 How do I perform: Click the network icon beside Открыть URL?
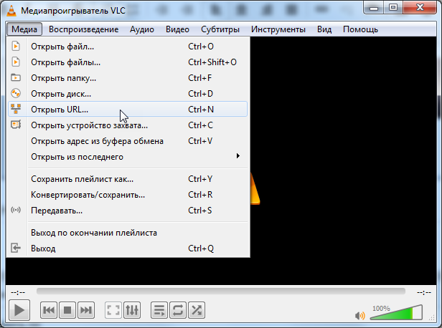pos(16,109)
